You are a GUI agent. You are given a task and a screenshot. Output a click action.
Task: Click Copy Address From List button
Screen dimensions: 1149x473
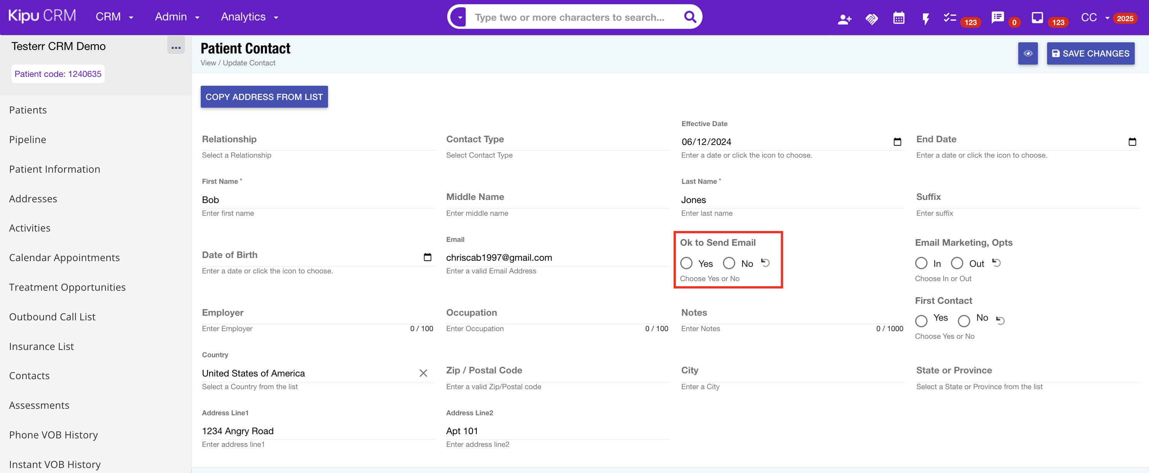tap(264, 97)
